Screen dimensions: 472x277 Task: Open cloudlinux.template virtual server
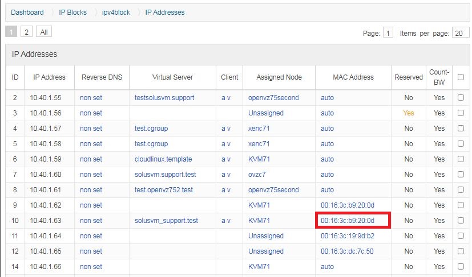click(163, 159)
